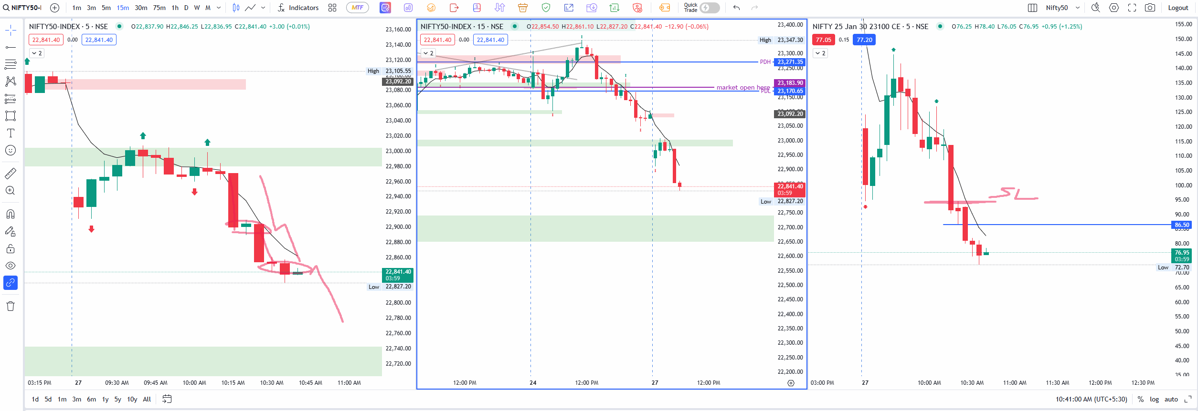Open go-to-date calendar icon

tap(167, 399)
